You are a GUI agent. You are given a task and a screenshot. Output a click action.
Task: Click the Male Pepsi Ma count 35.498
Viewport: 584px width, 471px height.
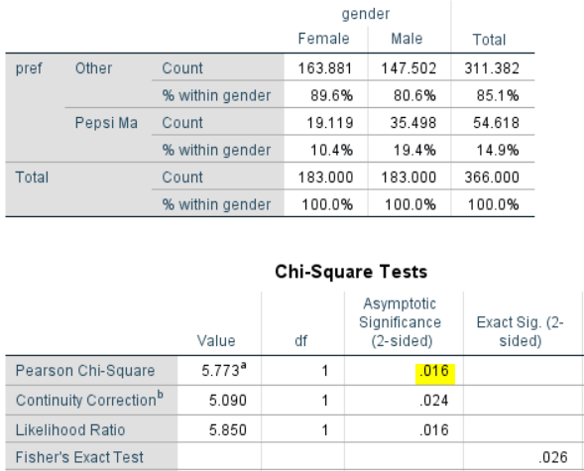pyautogui.click(x=413, y=123)
